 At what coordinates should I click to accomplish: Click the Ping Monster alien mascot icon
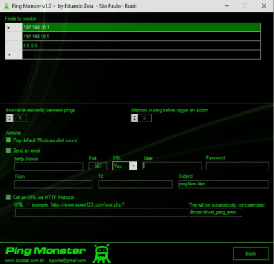click(102, 254)
